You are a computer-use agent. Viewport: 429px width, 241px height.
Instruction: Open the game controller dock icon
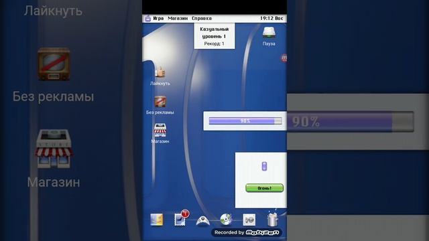pyautogui.click(x=202, y=221)
